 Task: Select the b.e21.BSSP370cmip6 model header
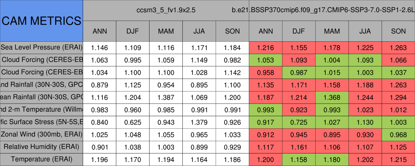coord(332,10)
